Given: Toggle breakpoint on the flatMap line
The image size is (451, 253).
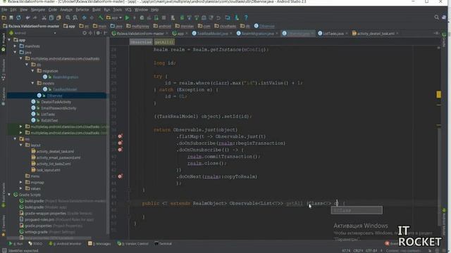Looking at the screenshot, I should coord(120,136).
